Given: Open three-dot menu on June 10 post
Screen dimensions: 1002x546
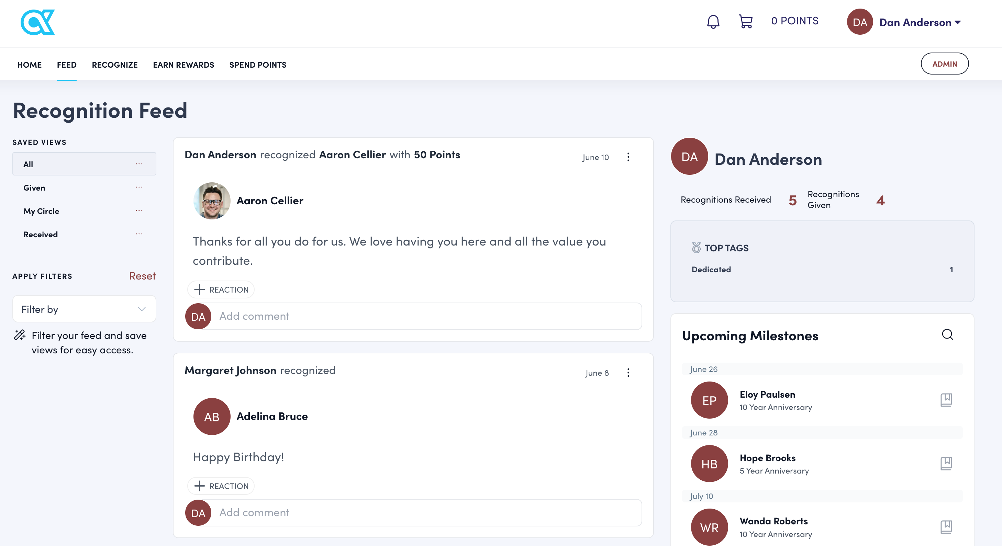Looking at the screenshot, I should tap(628, 157).
